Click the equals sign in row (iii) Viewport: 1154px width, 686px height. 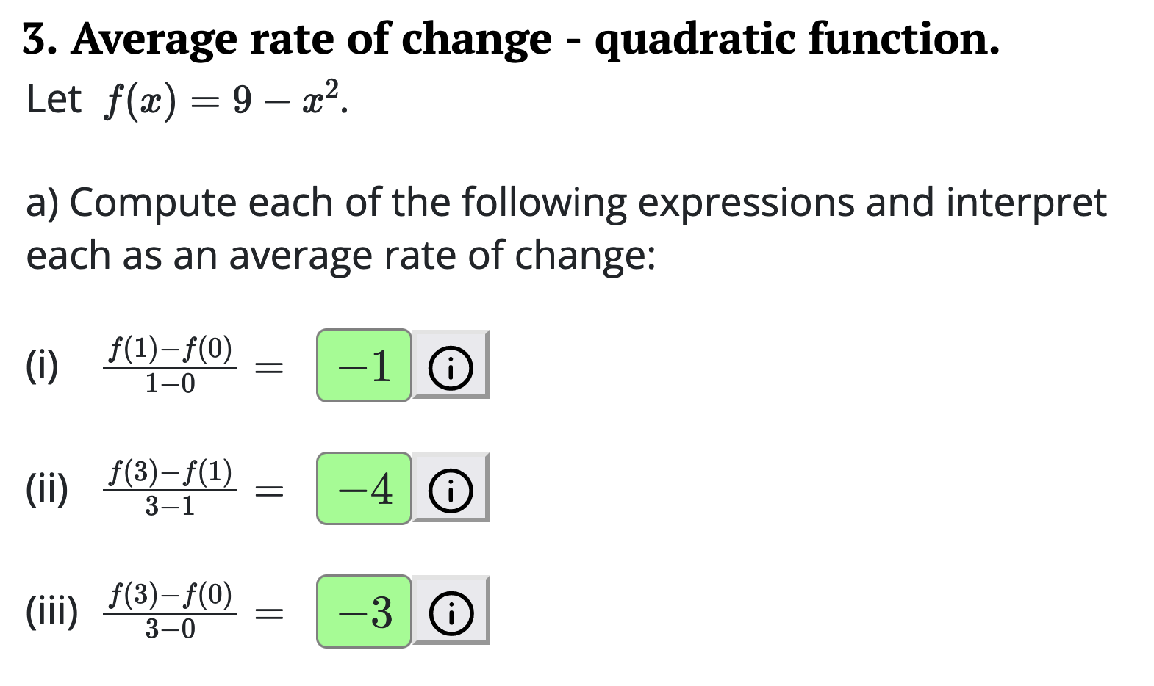click(269, 613)
